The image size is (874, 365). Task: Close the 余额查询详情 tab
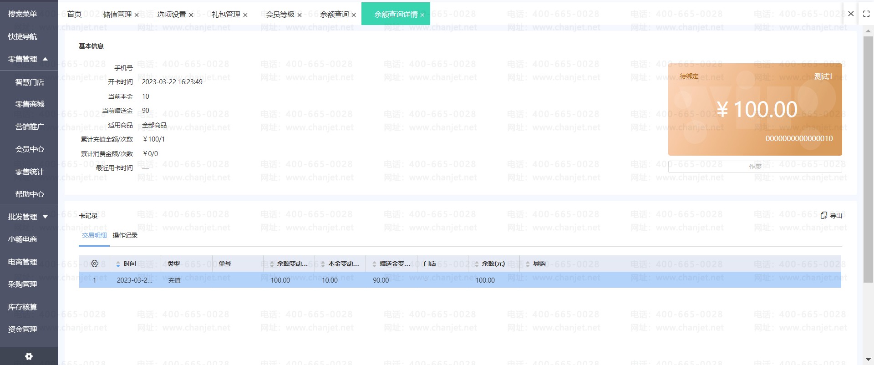(422, 15)
